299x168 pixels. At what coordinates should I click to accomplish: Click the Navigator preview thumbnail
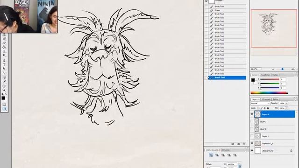click(x=274, y=28)
